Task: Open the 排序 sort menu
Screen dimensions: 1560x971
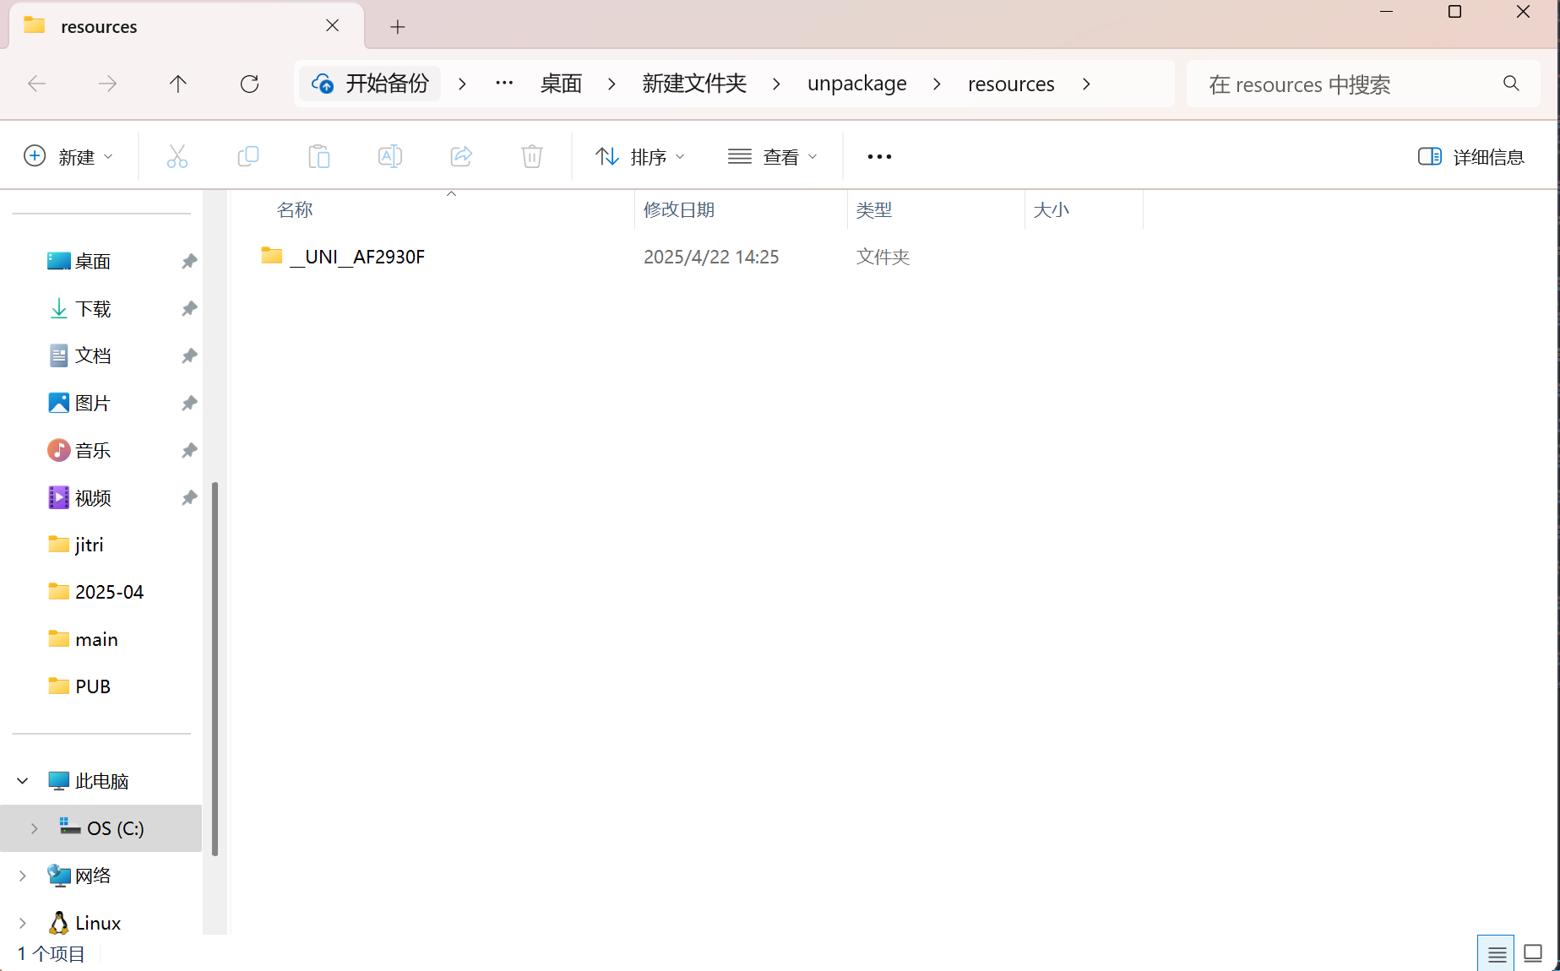Action: coord(639,156)
